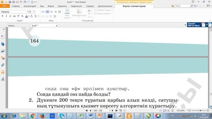The image size is (212, 119).
Task: Align paragraph text to the right
Action: pyautogui.click(x=55, y=12)
